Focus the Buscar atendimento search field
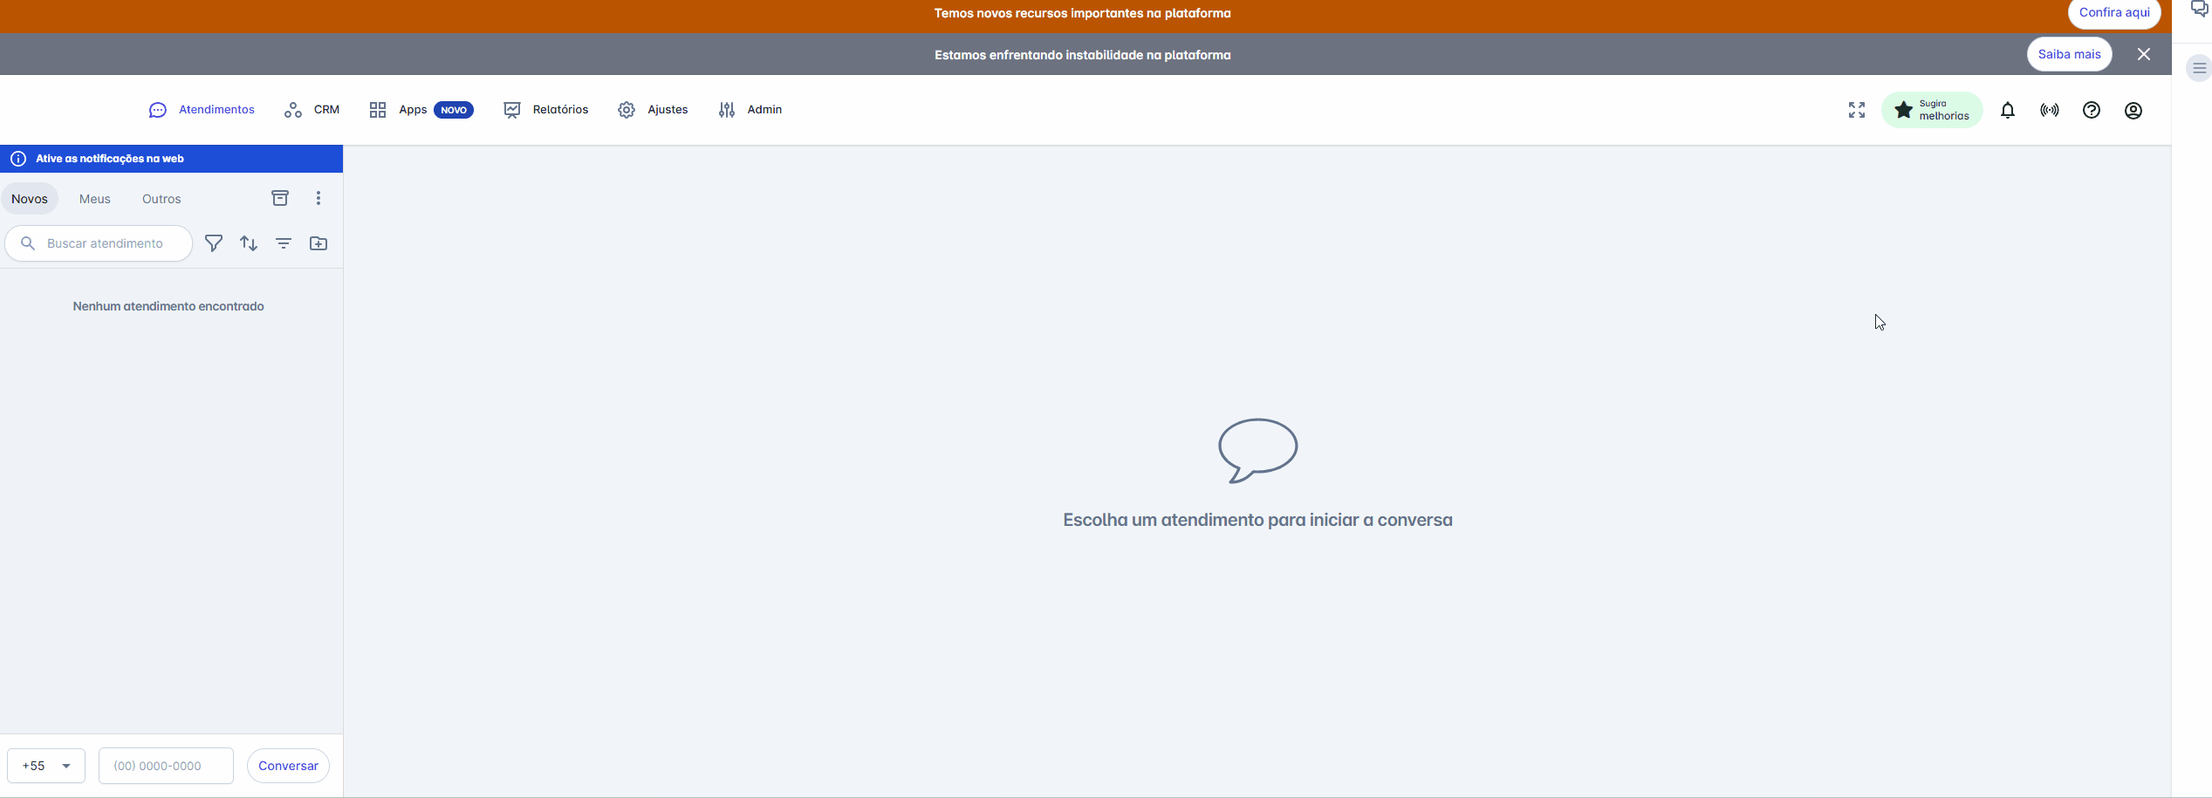The image size is (2212, 798). point(105,243)
